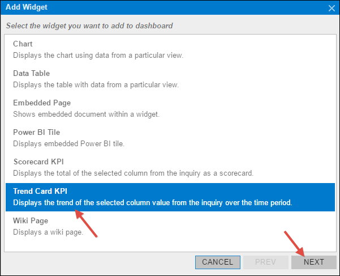Select the Trend Card KPI widget

170,197
